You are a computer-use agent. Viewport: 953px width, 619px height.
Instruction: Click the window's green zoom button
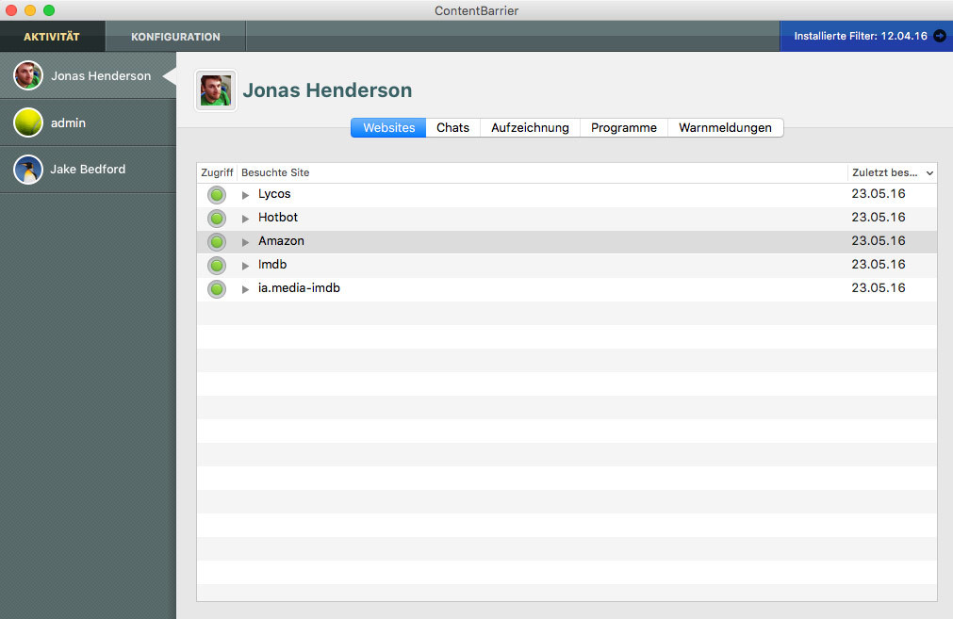[49, 10]
